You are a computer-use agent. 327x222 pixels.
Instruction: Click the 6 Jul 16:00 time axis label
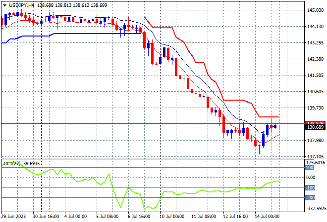click(x=139, y=217)
